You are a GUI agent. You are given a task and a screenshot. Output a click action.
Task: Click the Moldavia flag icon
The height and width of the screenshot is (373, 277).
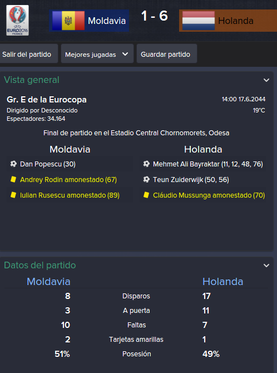(68, 21)
